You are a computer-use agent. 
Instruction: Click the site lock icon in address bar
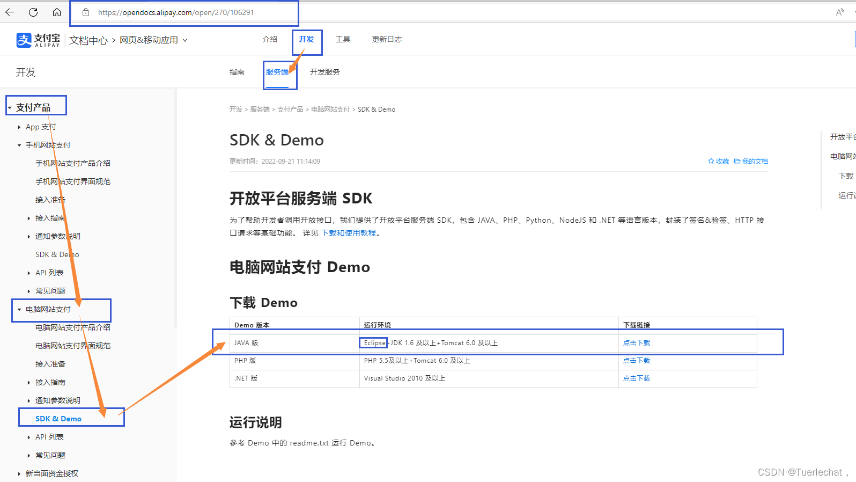point(86,12)
